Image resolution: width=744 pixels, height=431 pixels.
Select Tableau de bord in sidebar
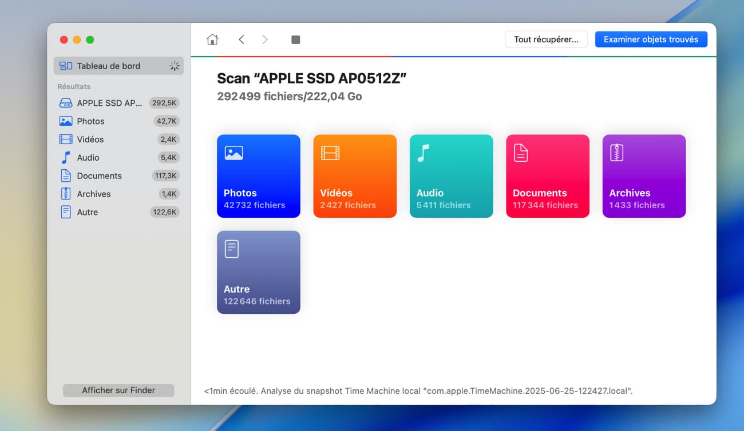point(118,66)
